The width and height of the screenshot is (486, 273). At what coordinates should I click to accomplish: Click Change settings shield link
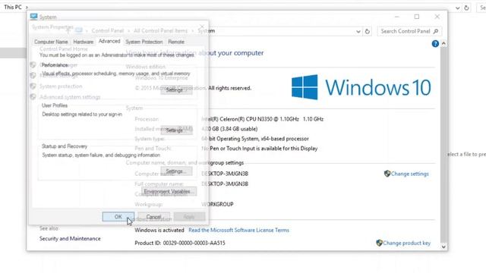(x=410, y=174)
